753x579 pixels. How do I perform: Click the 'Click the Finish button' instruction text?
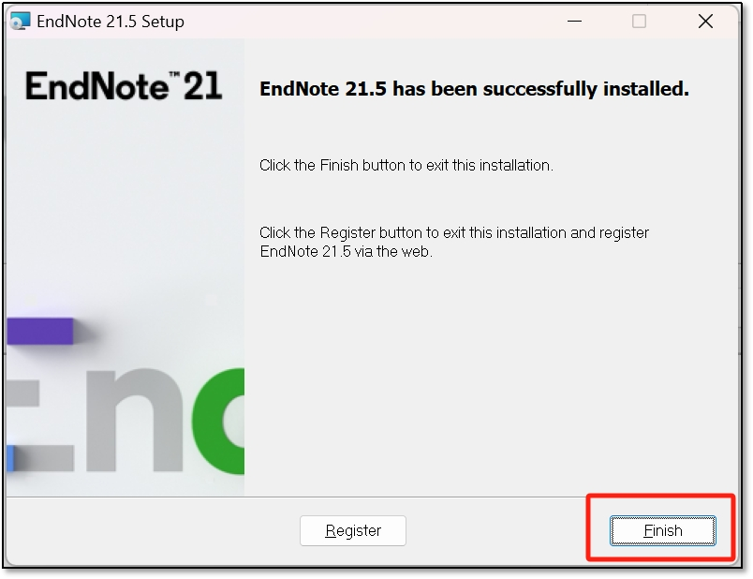[x=406, y=165]
